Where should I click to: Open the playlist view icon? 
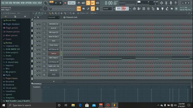(x=134, y=9)
